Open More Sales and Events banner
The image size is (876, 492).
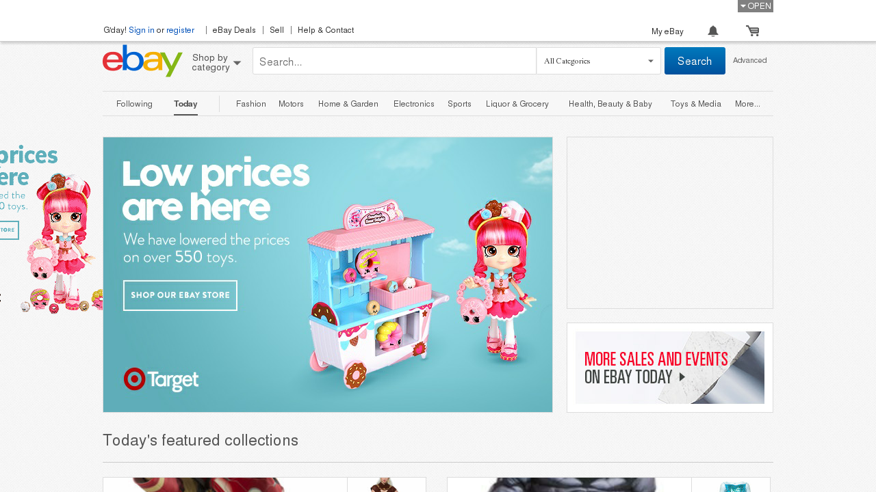[x=670, y=368]
